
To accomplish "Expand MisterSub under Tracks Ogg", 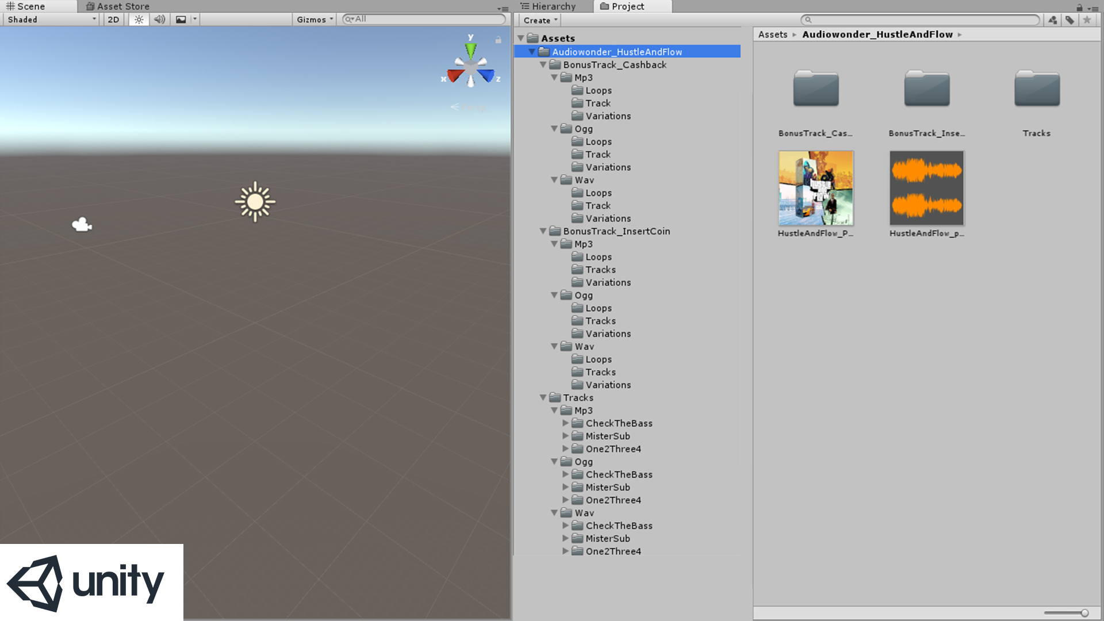I will (566, 487).
